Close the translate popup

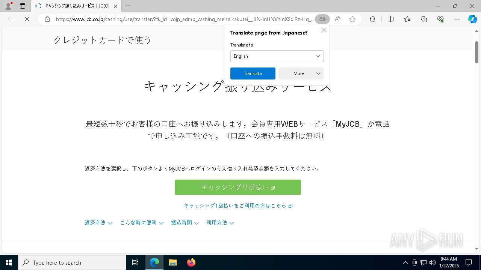coord(324,30)
